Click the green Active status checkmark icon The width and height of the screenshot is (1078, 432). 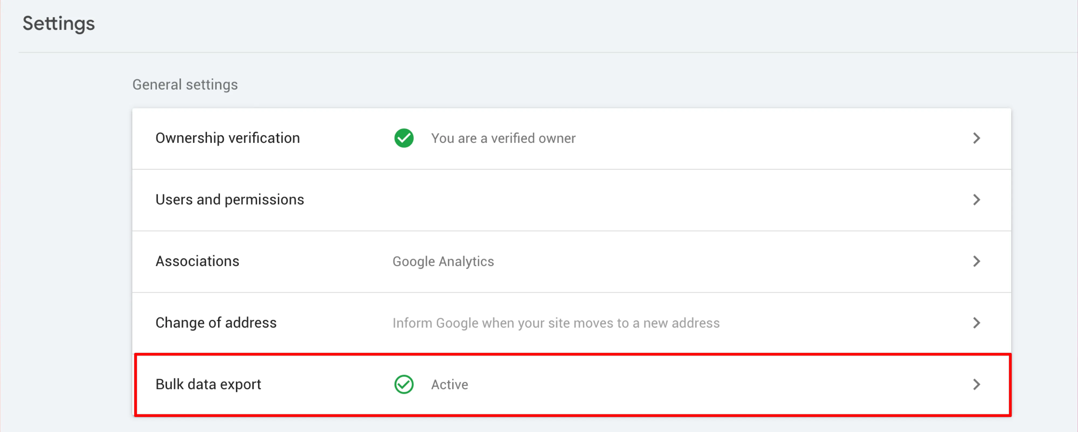(x=404, y=384)
